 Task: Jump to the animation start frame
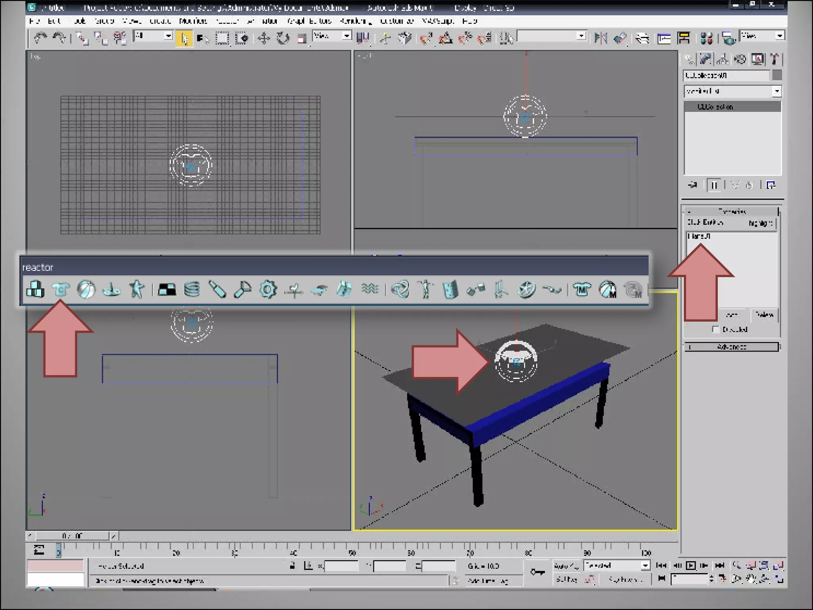coord(661,565)
